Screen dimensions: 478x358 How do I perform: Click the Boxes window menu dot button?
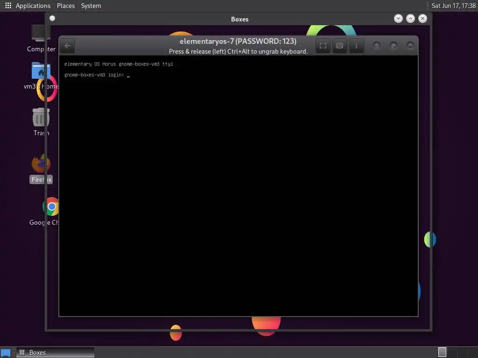(52, 19)
